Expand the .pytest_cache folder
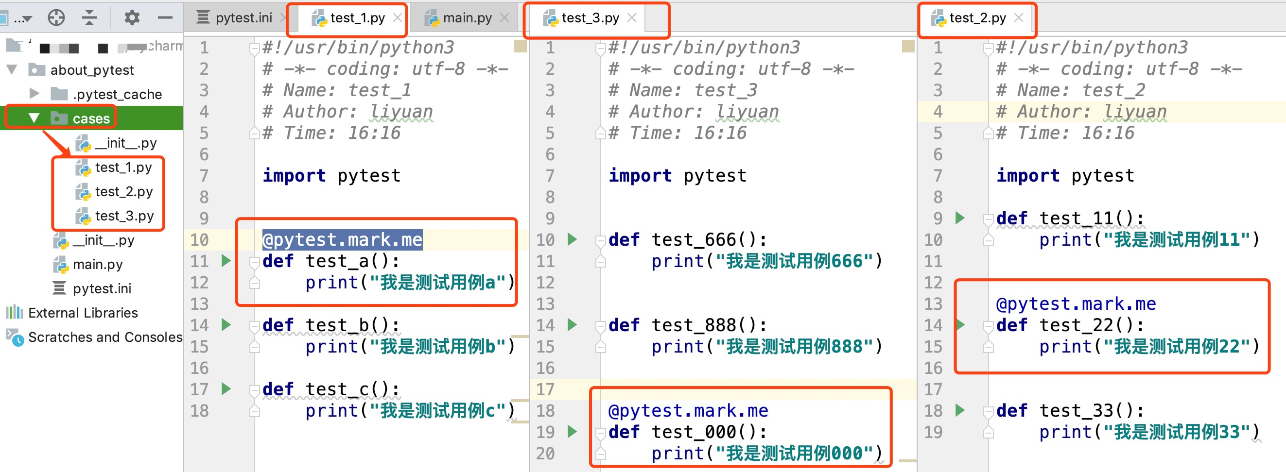Viewport: 1286px width, 472px height. (34, 94)
